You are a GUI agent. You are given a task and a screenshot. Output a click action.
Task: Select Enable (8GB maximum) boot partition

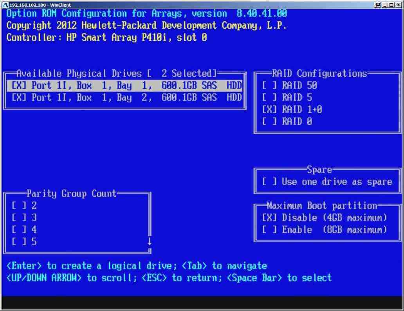pyautogui.click(x=325, y=230)
